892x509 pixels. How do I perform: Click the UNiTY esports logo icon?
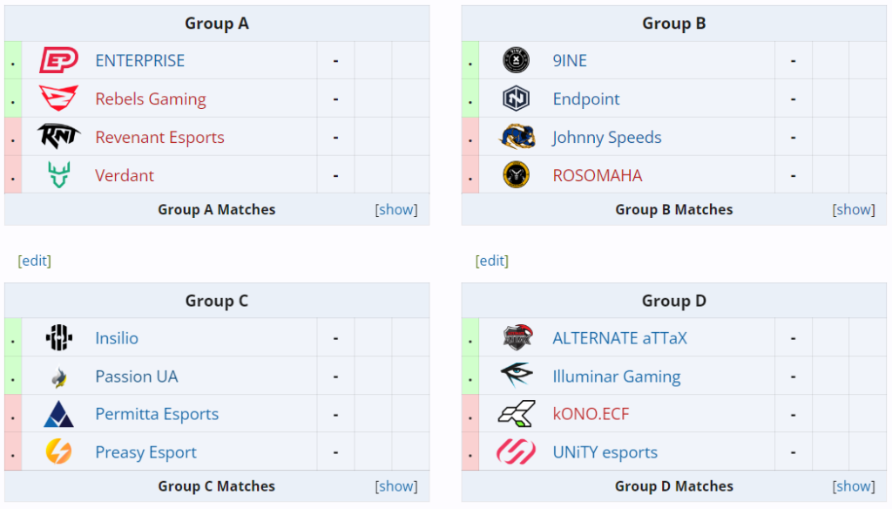tap(516, 452)
